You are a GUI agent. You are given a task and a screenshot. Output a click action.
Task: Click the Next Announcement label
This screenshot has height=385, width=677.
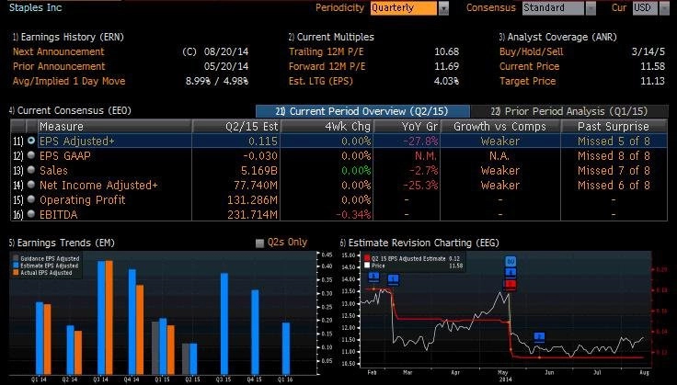[x=59, y=51]
